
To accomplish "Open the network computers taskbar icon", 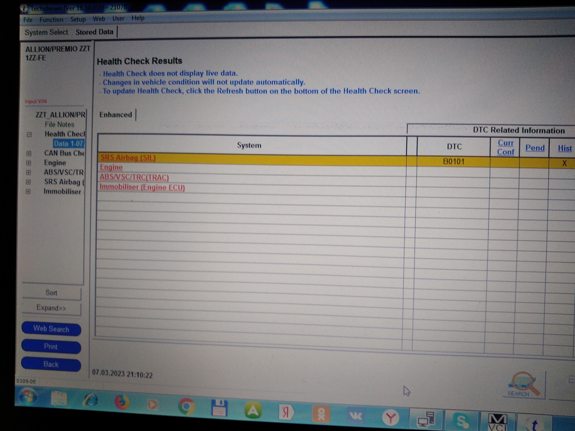I will (426, 419).
